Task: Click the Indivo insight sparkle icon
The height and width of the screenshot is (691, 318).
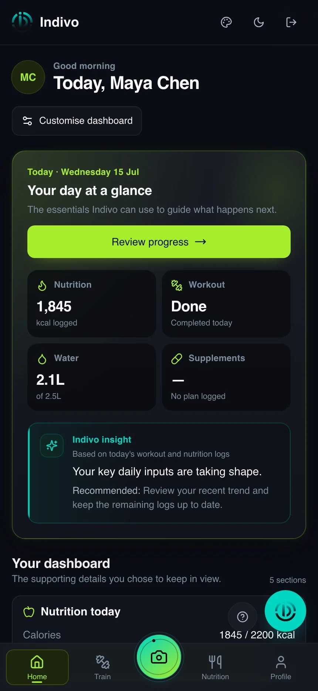Action: point(52,446)
